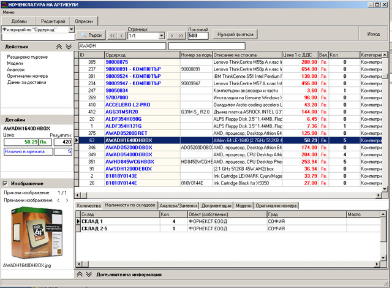392x288 pixels.
Task: Click price cell 253.94
Action: click(x=300, y=162)
